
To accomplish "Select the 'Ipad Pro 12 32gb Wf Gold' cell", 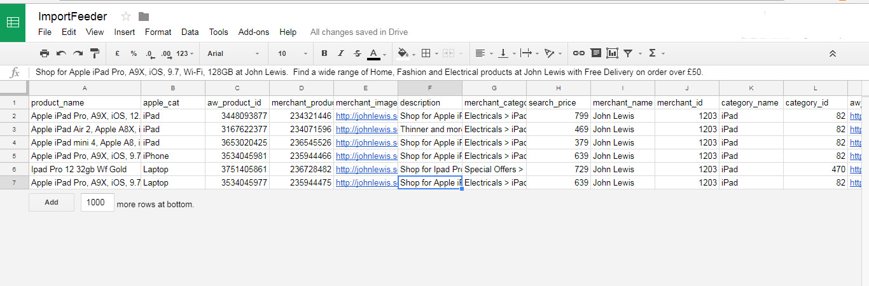I will [x=85, y=169].
